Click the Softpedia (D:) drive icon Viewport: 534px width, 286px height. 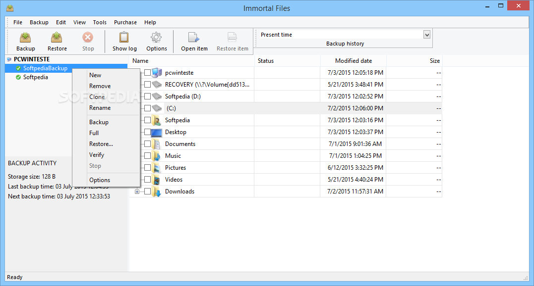[157, 96]
